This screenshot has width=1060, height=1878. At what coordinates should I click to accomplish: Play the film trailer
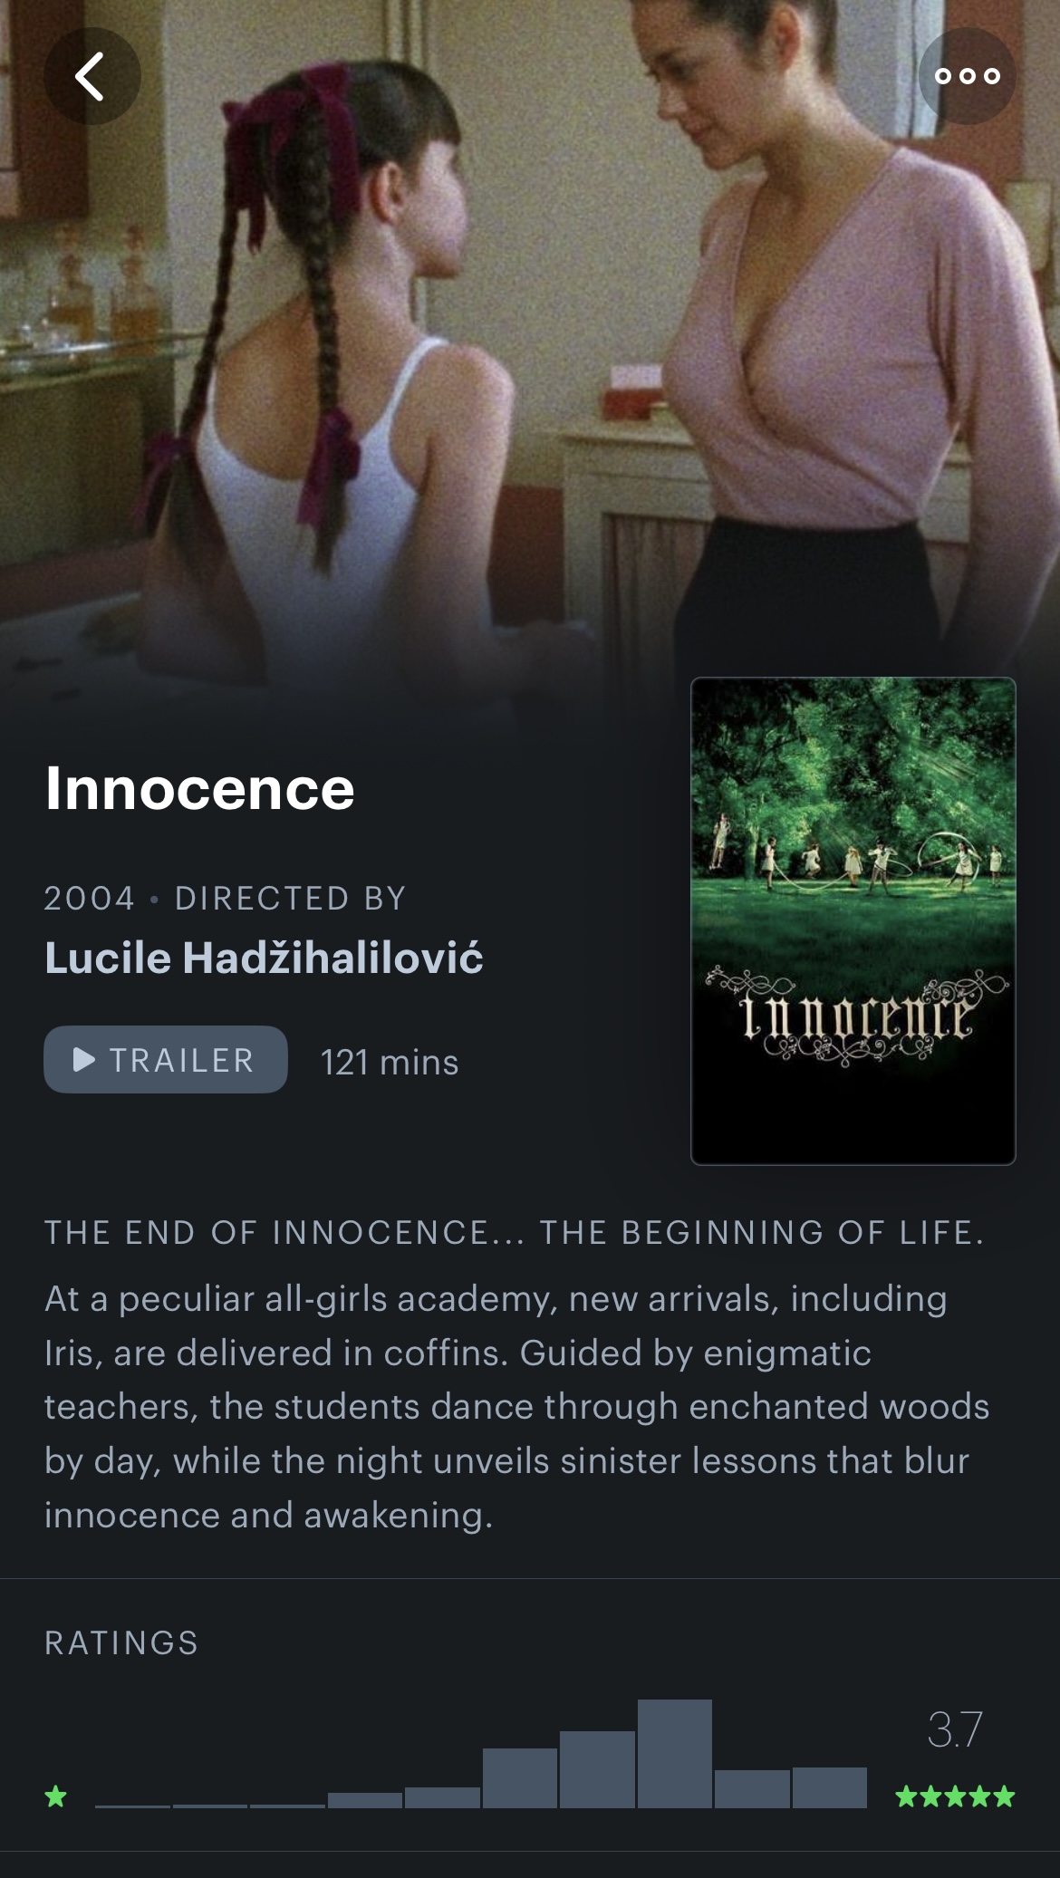pyautogui.click(x=166, y=1059)
